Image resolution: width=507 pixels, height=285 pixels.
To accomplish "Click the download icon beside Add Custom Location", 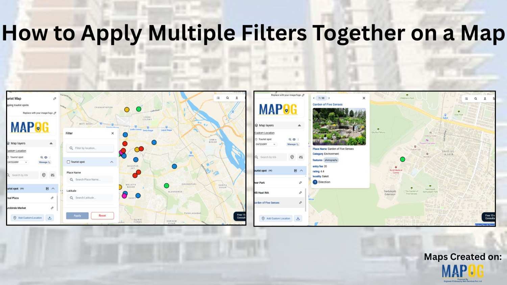I will [x=50, y=217].
